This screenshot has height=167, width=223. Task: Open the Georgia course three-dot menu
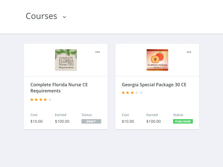189,52
